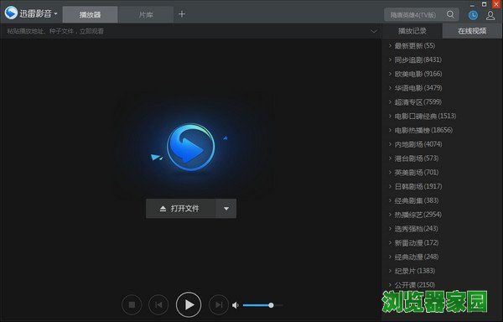Skip to the next track
This screenshot has height=322, width=503.
pos(219,304)
